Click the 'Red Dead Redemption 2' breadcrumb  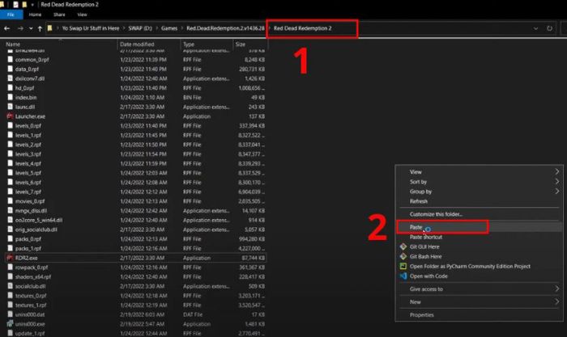click(x=302, y=28)
